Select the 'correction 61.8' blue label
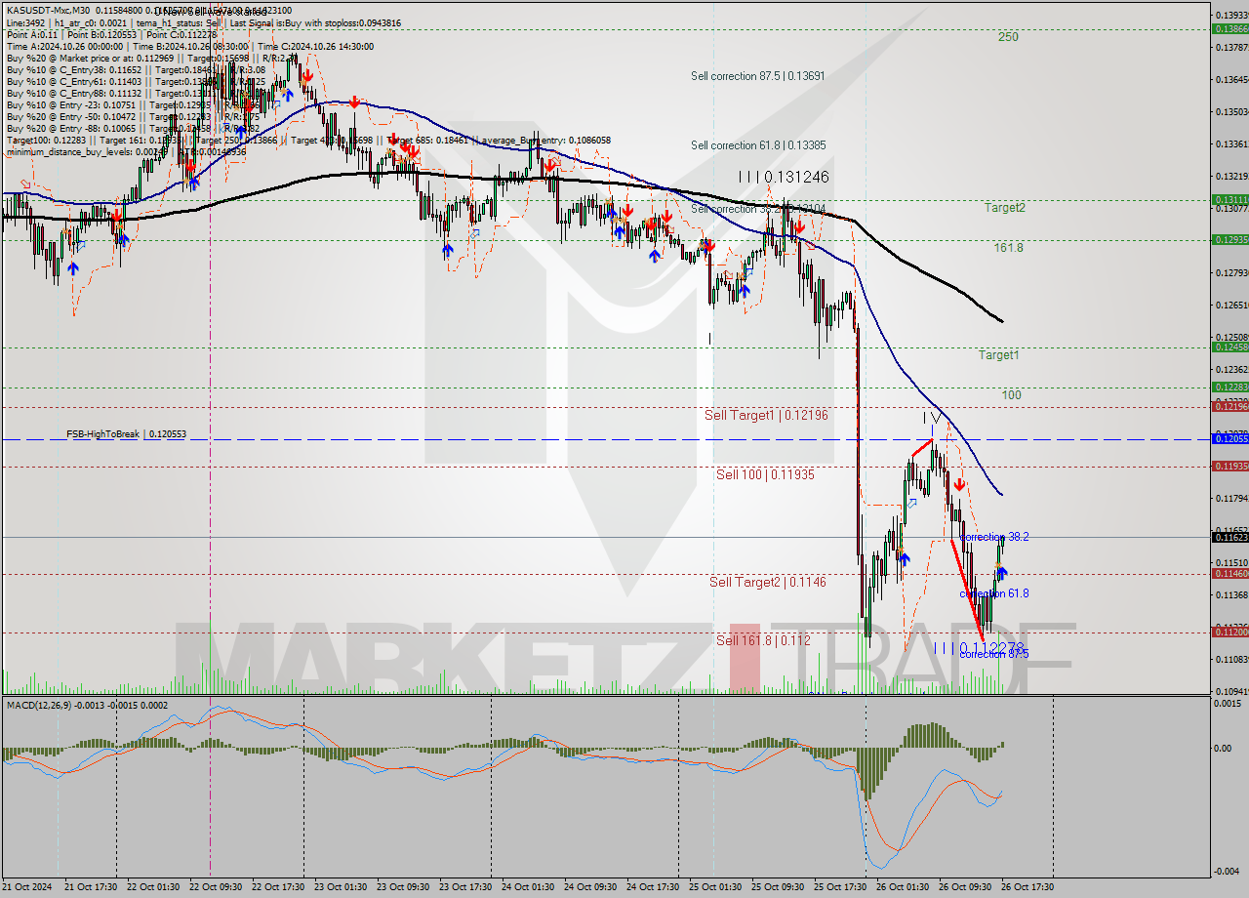Viewport: 1249px width, 898px height. coord(993,593)
